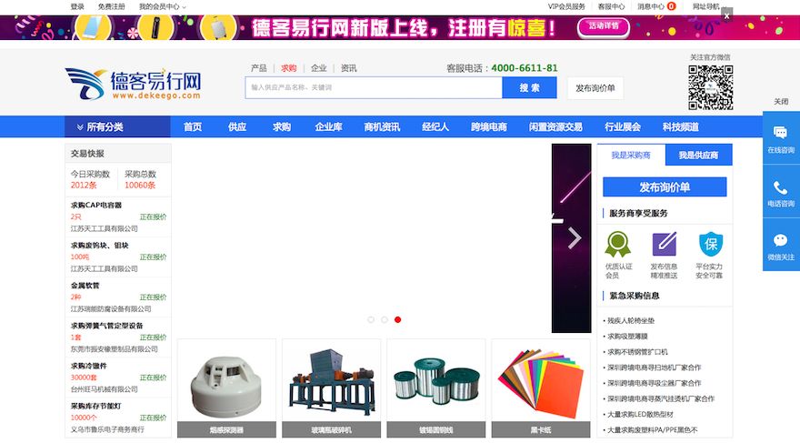Click the publish info precise push icon
This screenshot has width=800, height=443.
(664, 244)
